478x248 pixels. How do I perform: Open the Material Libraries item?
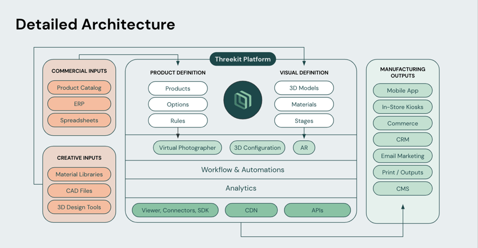[x=79, y=174]
